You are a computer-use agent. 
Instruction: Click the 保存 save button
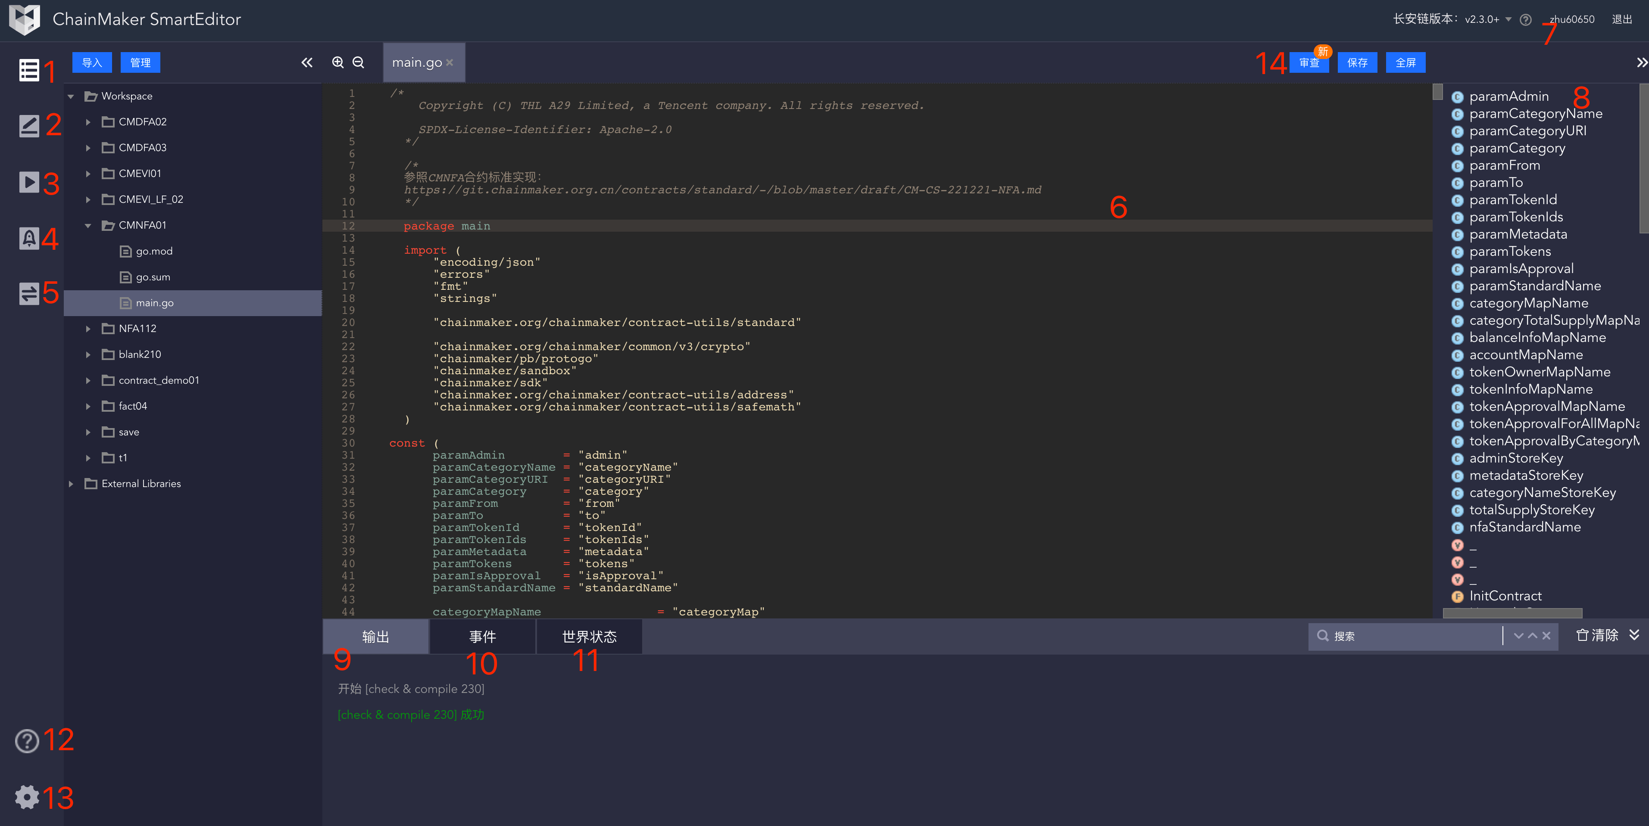[1357, 63]
